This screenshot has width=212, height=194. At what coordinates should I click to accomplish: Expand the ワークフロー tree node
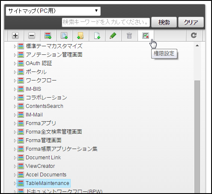click(x=15, y=81)
